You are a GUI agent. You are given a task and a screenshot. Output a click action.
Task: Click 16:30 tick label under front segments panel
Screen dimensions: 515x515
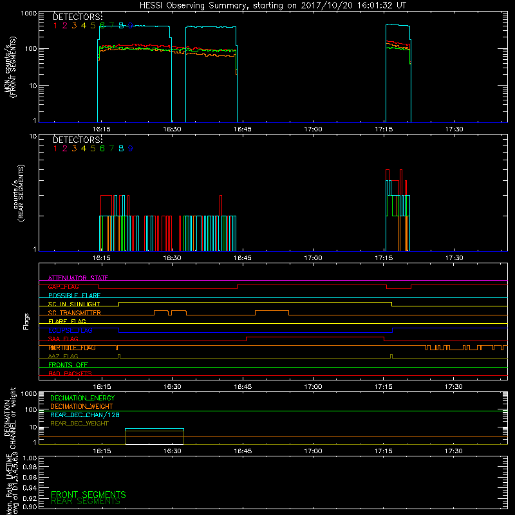(172, 129)
